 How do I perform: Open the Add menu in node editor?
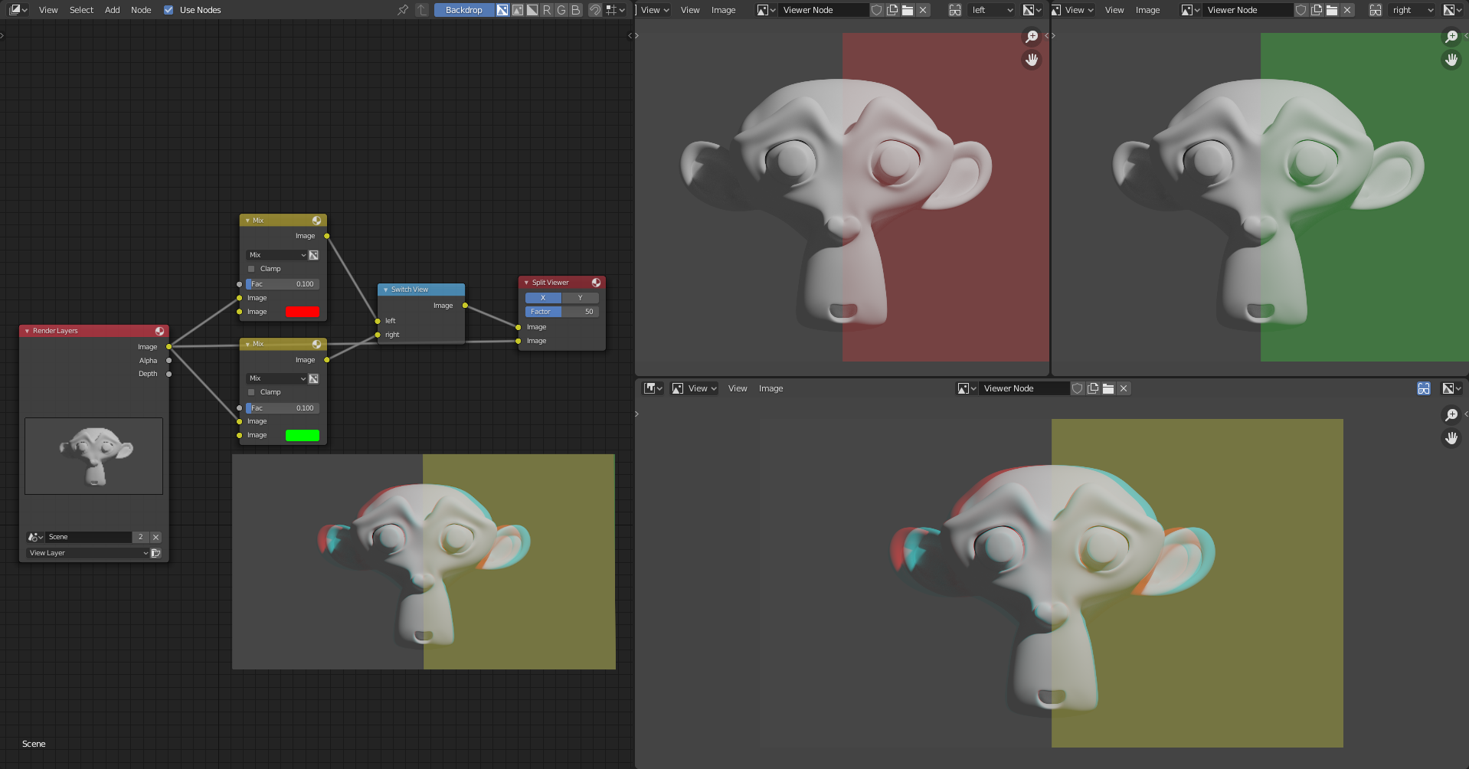click(x=112, y=10)
